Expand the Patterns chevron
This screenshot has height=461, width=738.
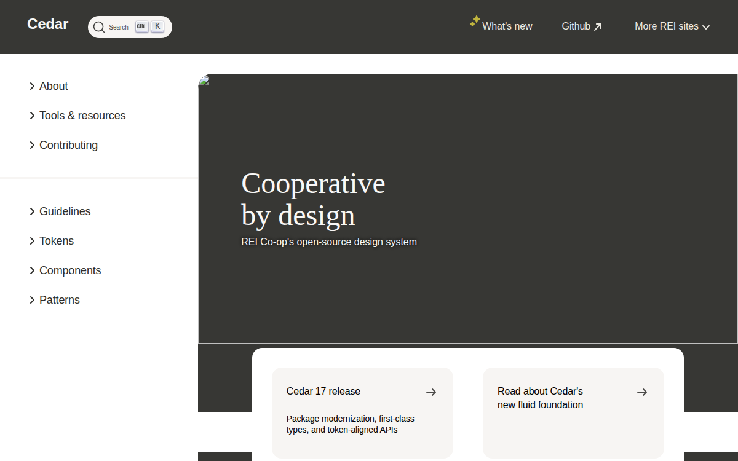[32, 300]
